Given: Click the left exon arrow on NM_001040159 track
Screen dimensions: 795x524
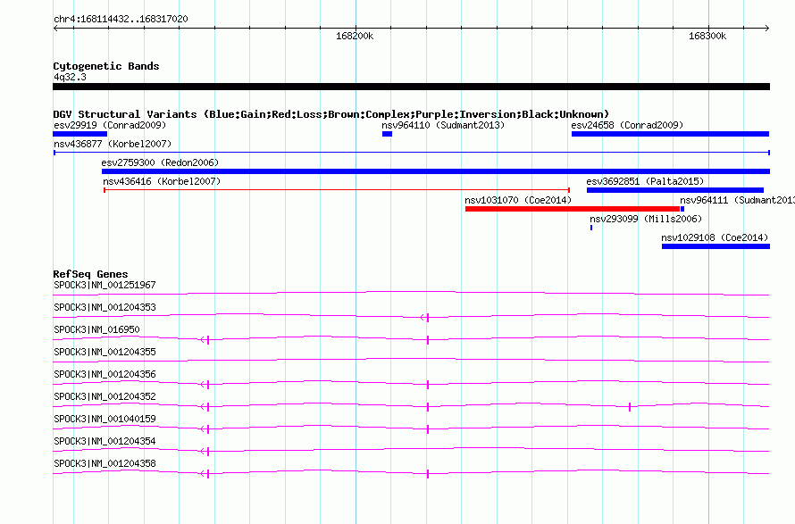Looking at the screenshot, I should pos(205,429).
